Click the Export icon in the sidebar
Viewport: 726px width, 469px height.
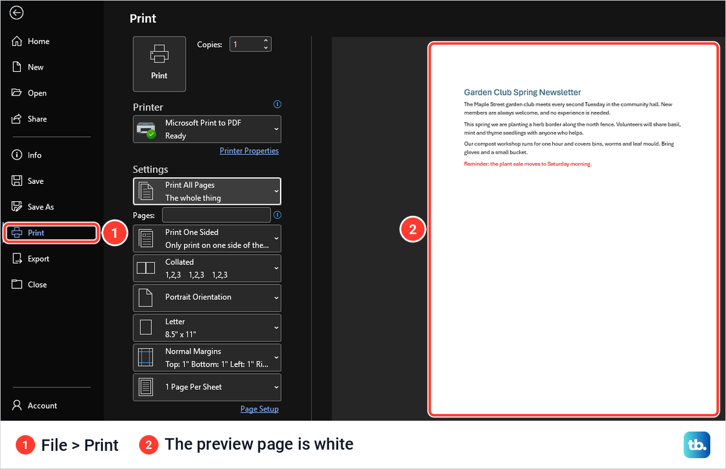point(17,259)
